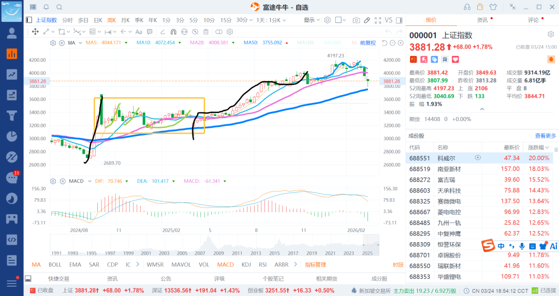
Task: Sort by 涨跌幅 column header
Action: (538, 147)
